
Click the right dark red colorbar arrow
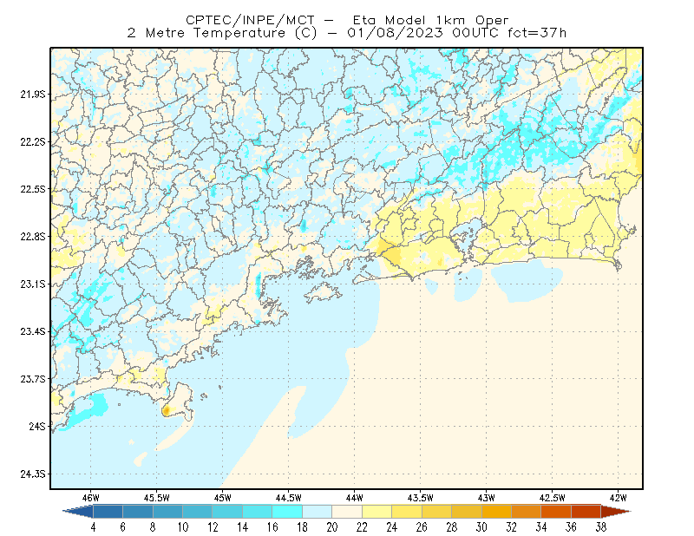pos(616,512)
